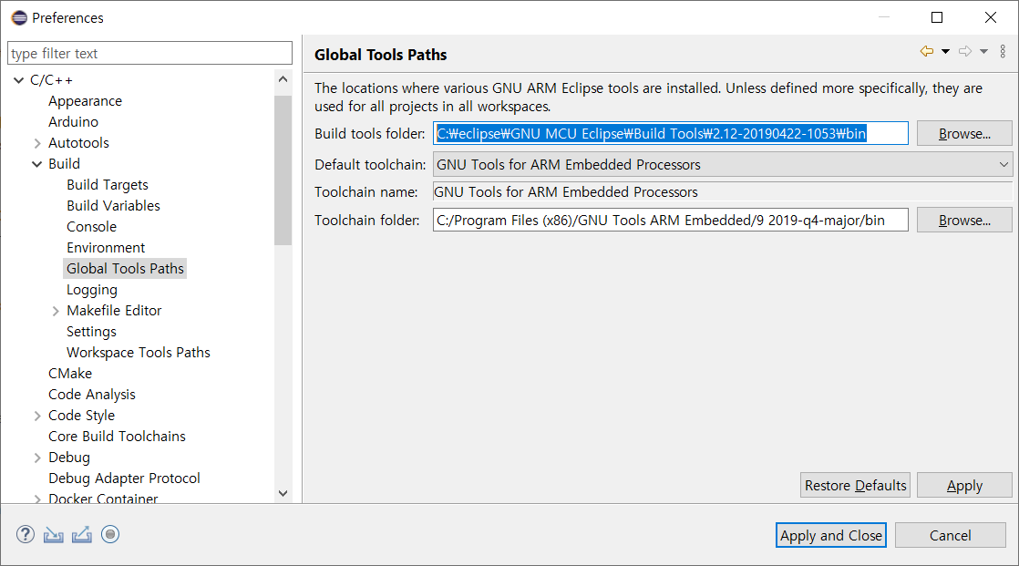Expand the Debug tree node
The height and width of the screenshot is (566, 1019).
37,458
